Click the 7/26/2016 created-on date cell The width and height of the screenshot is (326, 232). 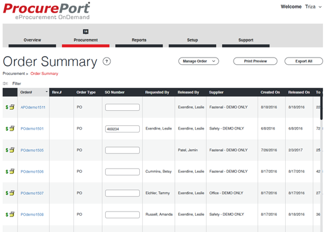[x=269, y=150]
